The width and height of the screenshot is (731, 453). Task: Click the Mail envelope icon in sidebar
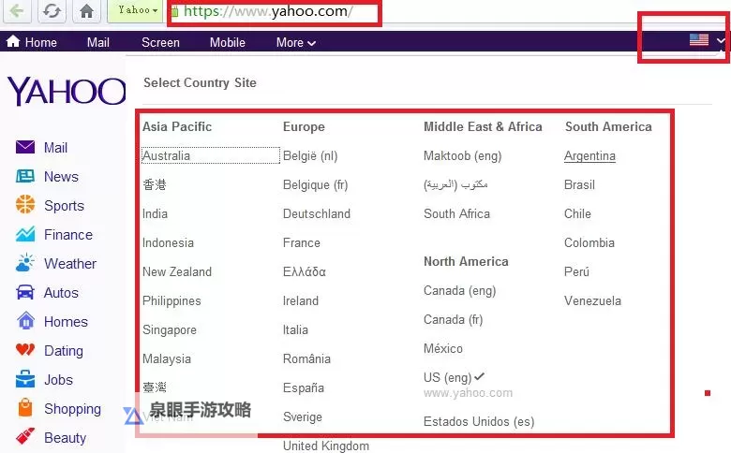click(x=25, y=147)
